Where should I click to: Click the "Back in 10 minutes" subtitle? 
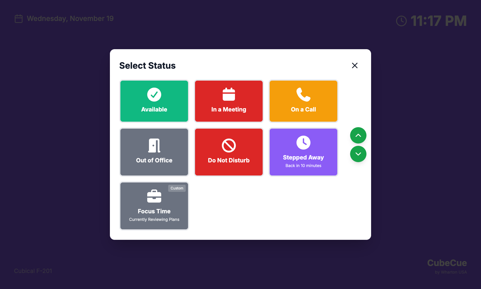click(303, 166)
